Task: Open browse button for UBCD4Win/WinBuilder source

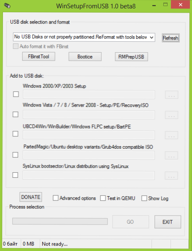Action: pos(171,135)
